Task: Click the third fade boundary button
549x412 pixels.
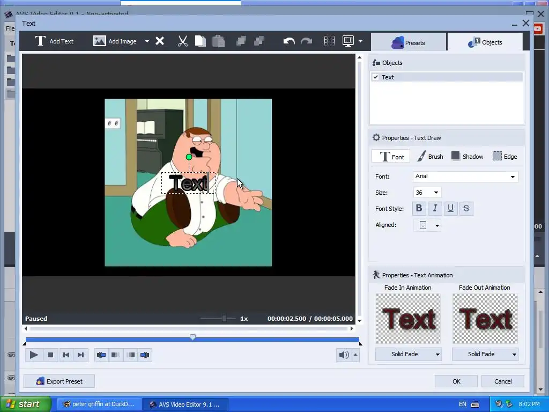Action: pyautogui.click(x=130, y=355)
